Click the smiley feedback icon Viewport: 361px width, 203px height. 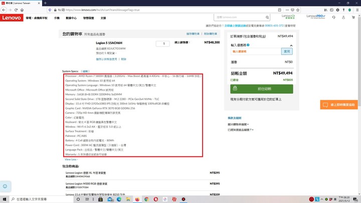pyautogui.click(x=5, y=186)
